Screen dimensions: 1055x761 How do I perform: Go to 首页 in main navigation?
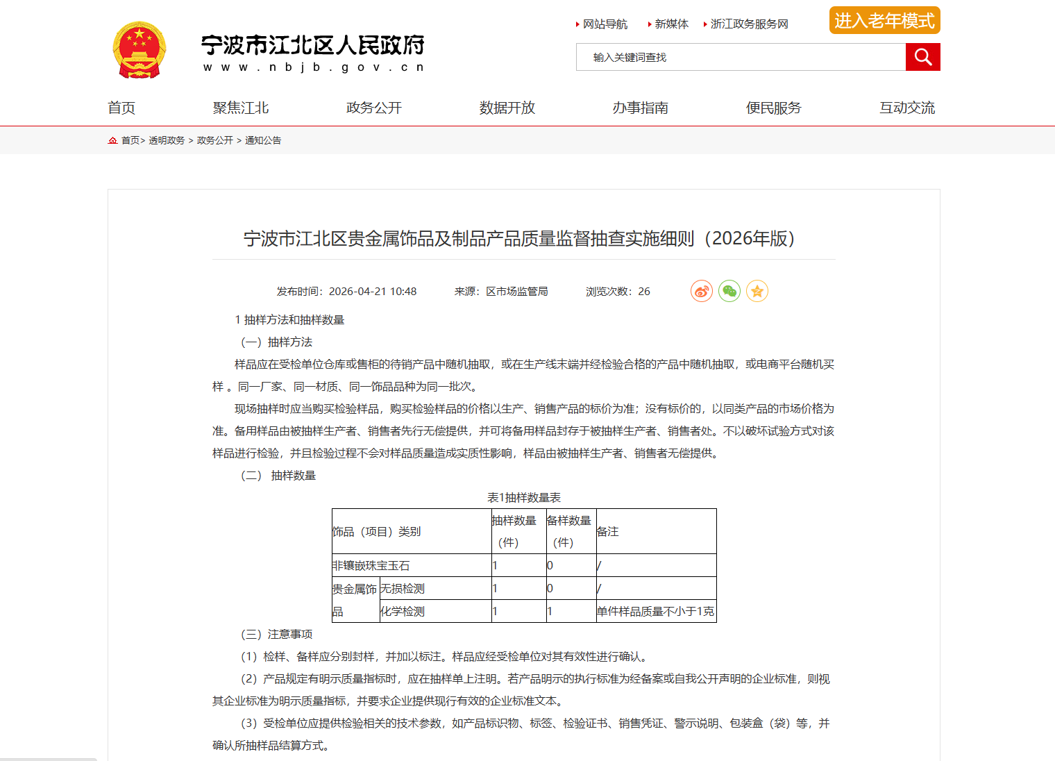[x=121, y=108]
